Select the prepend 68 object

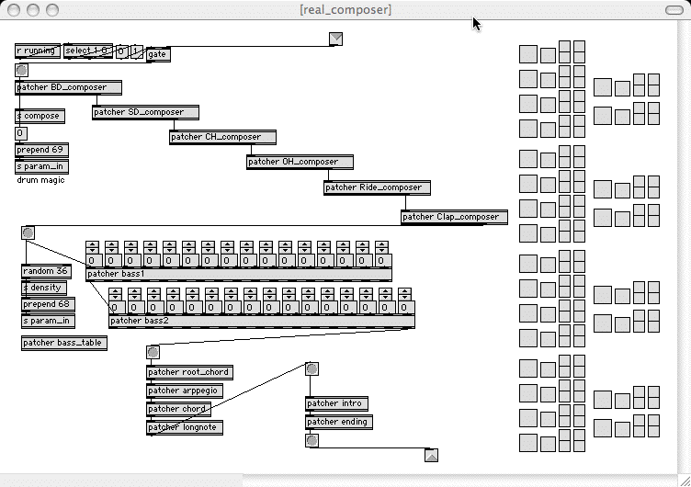tap(48, 304)
